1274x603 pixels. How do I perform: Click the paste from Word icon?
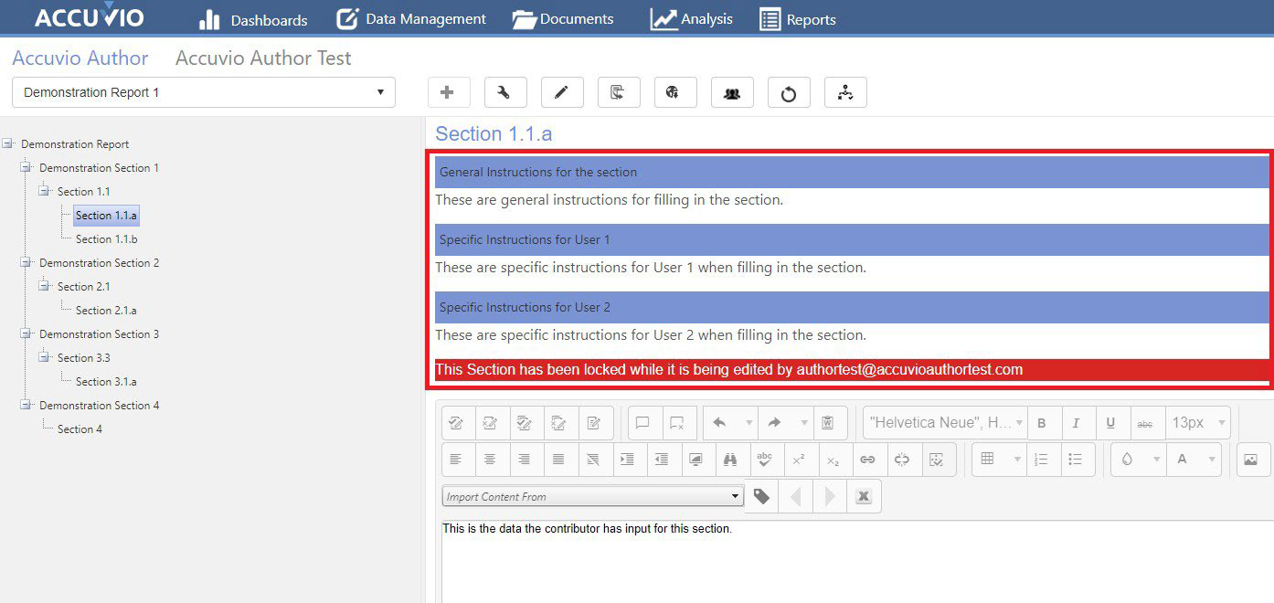tap(829, 423)
